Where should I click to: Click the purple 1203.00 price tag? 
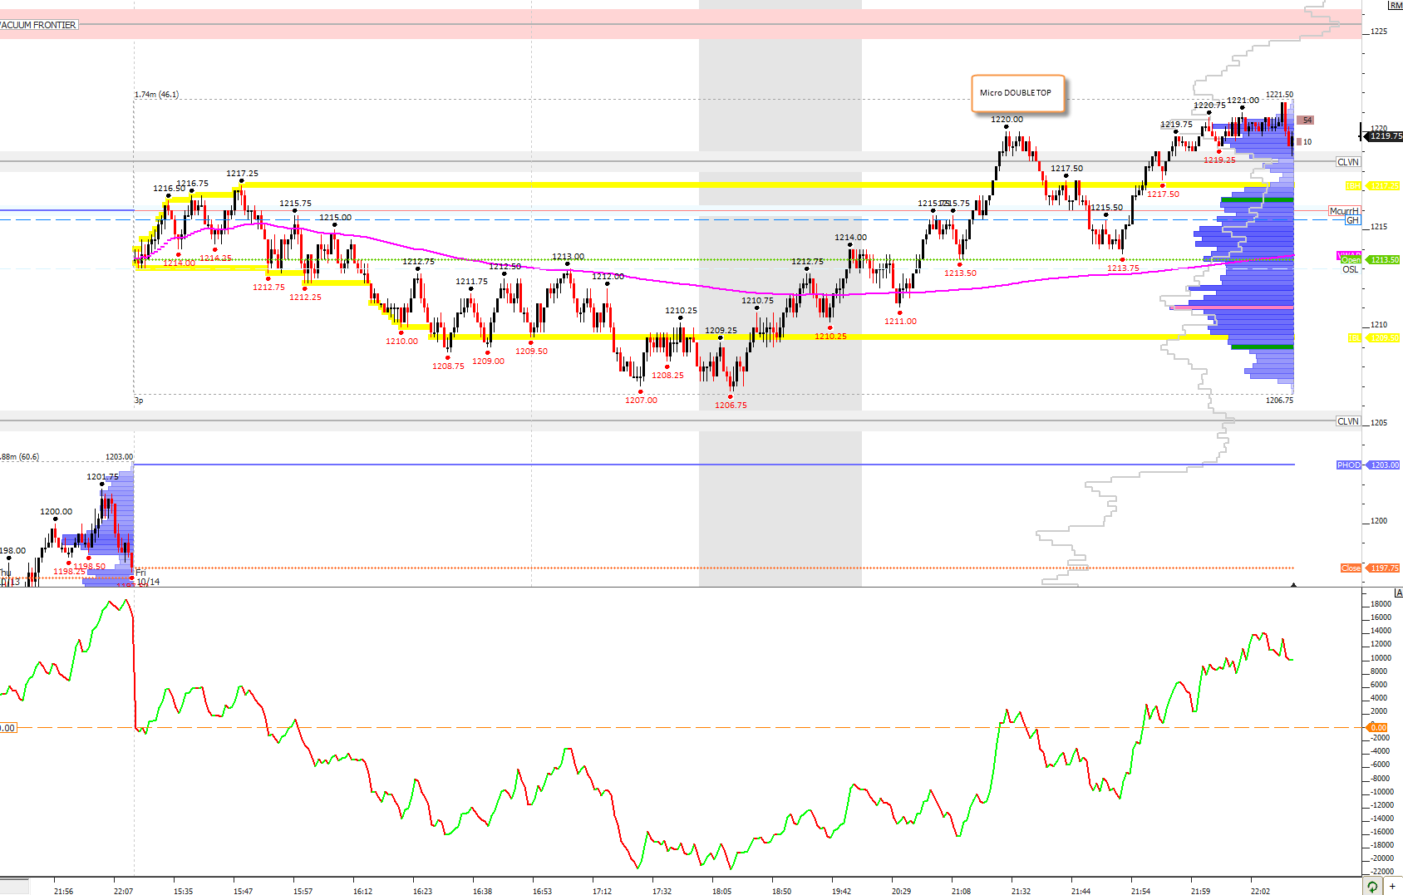[x=1384, y=465]
